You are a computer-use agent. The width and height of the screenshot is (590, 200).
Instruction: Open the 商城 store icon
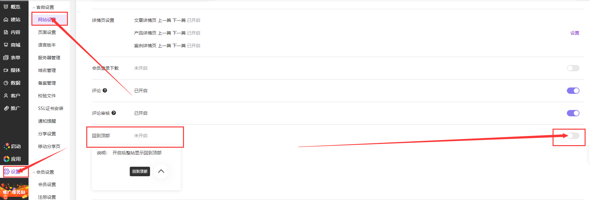[6, 45]
